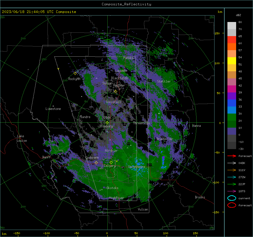Click the yellow diamond marker near RockyMH
The width and height of the screenshot is (253, 237).
(75, 74)
